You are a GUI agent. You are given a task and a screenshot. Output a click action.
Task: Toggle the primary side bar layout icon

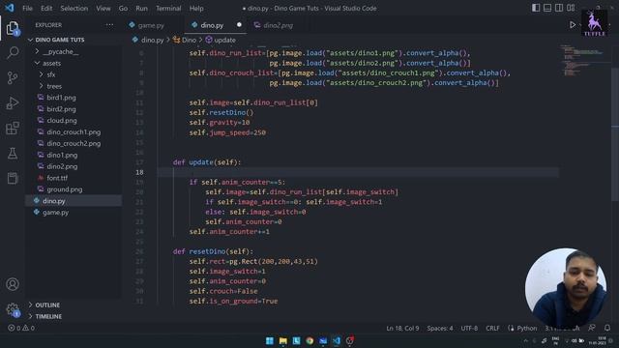536,8
